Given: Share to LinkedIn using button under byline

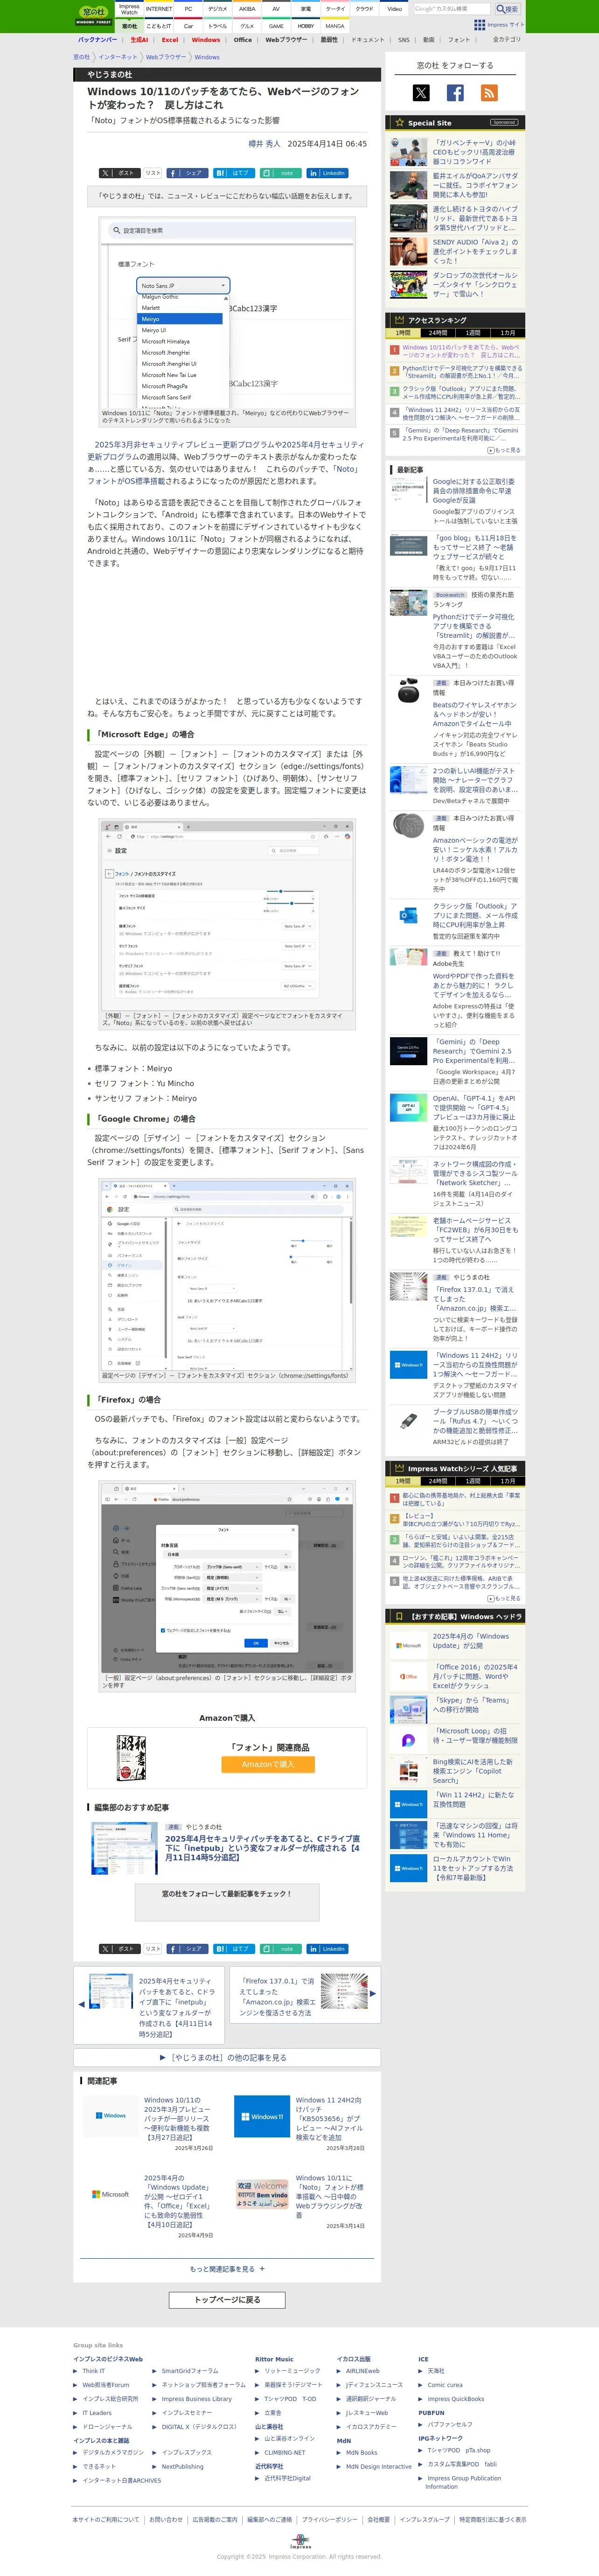Looking at the screenshot, I should (328, 173).
